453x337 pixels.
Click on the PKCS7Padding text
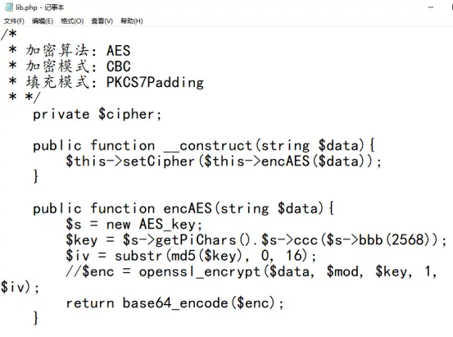[x=155, y=83]
